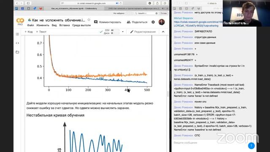Open the Среда выполнения menu

[x=81, y=25]
